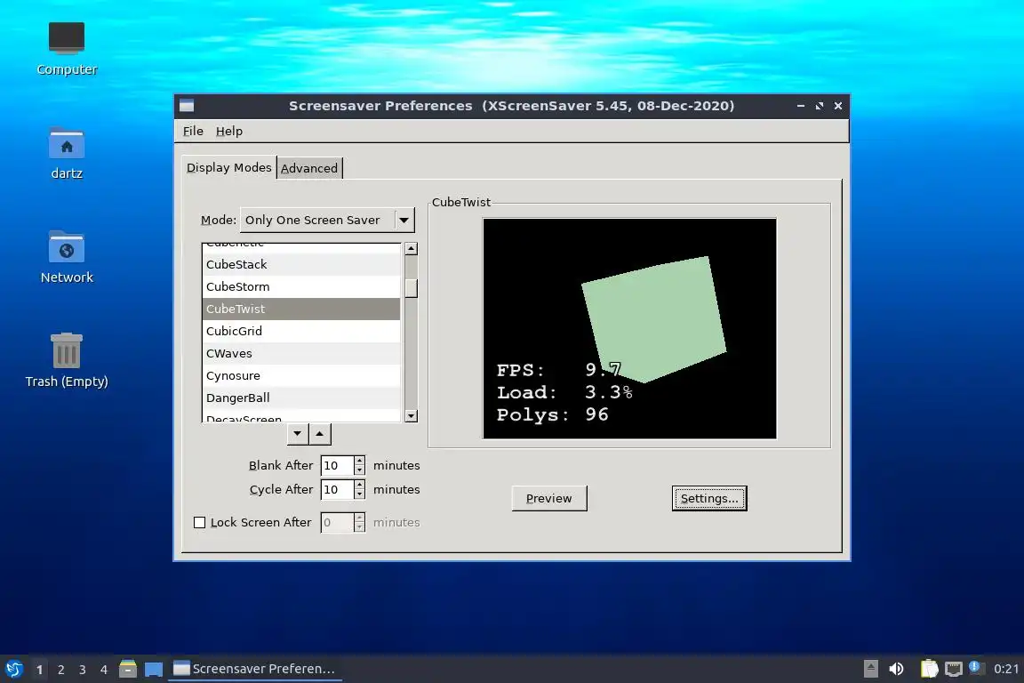The width and height of the screenshot is (1024, 683).
Task: Click the screensaver list scroll down arrow
Action: [411, 415]
